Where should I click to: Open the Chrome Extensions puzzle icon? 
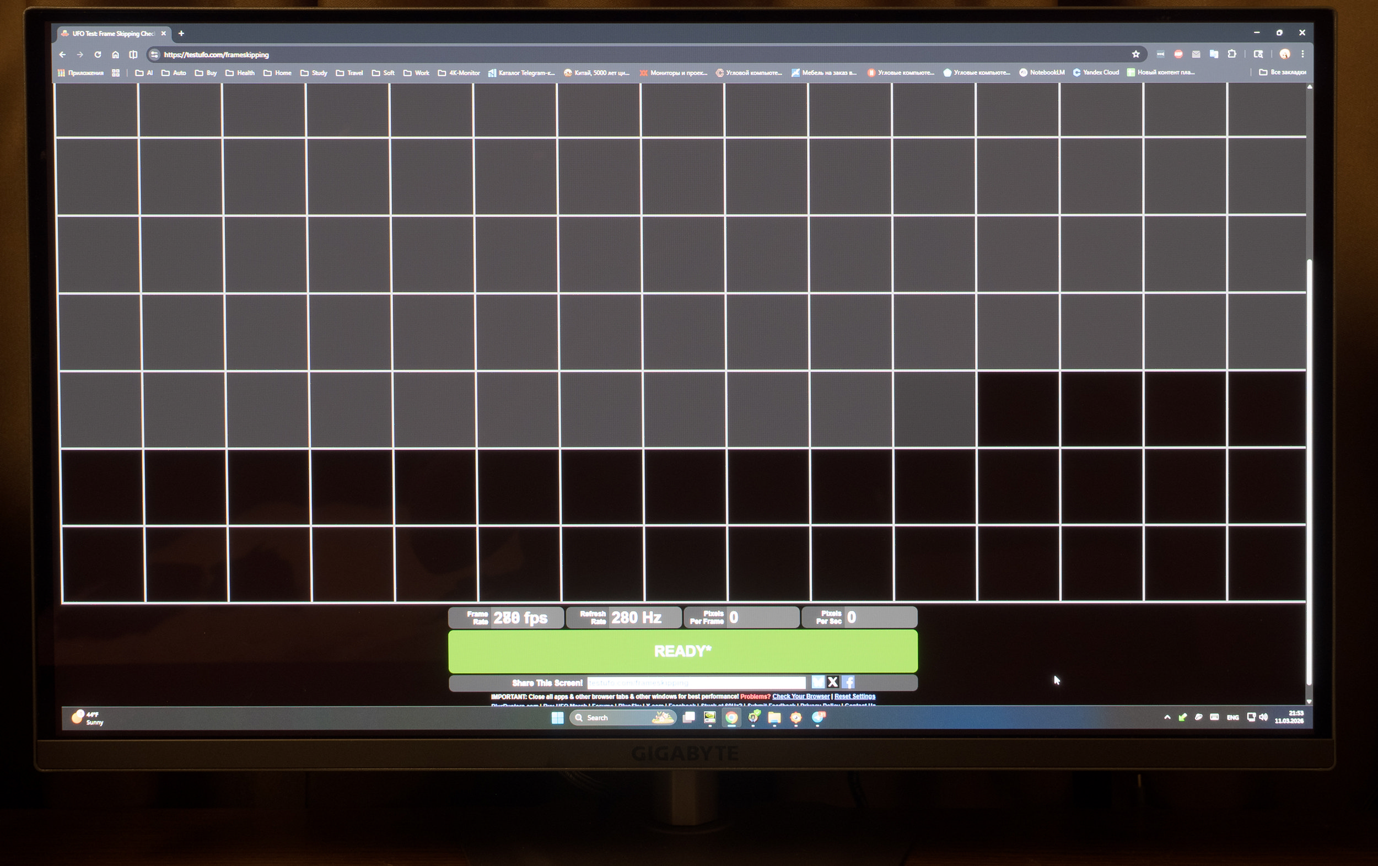pyautogui.click(x=1231, y=54)
